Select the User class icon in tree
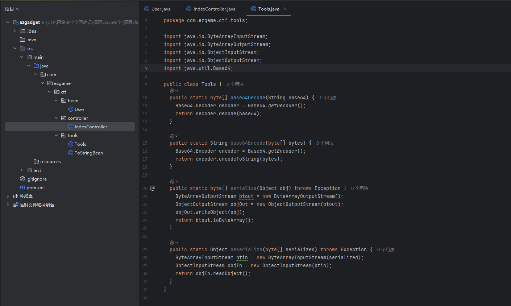 (x=71, y=109)
